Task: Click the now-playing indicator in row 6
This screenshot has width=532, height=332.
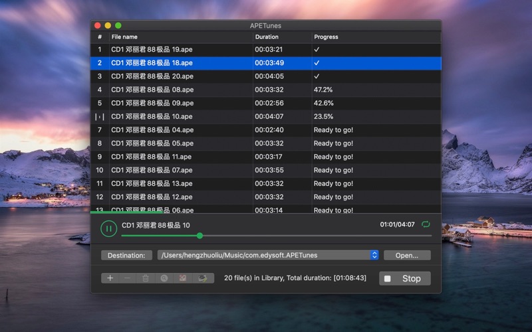Action: coord(99,117)
